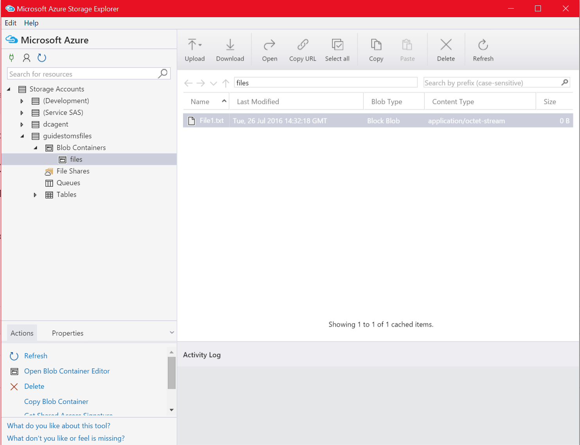The height and width of the screenshot is (445, 580).
Task: Open the Edit menu
Action: pyautogui.click(x=10, y=23)
